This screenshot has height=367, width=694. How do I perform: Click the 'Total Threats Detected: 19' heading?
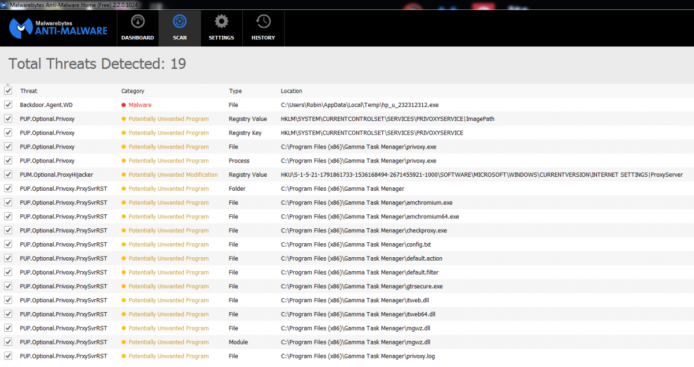point(97,64)
